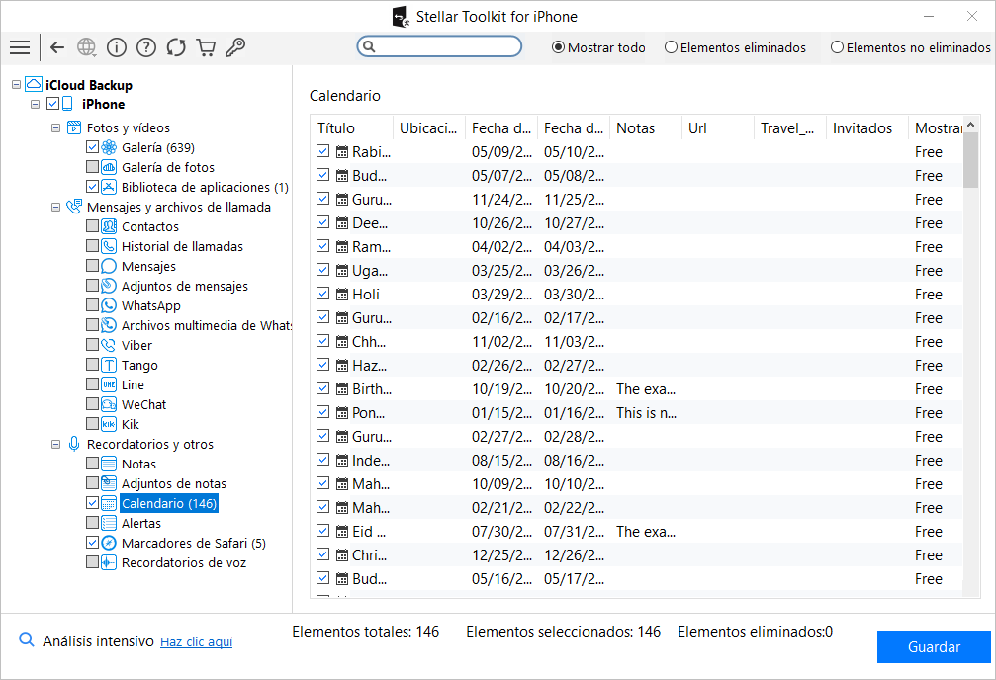This screenshot has height=680, width=996.
Task: Click the search input field
Action: (447, 46)
